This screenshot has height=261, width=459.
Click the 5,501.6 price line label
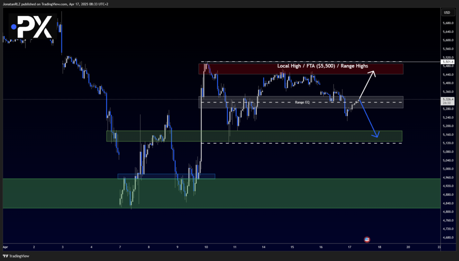click(448, 62)
